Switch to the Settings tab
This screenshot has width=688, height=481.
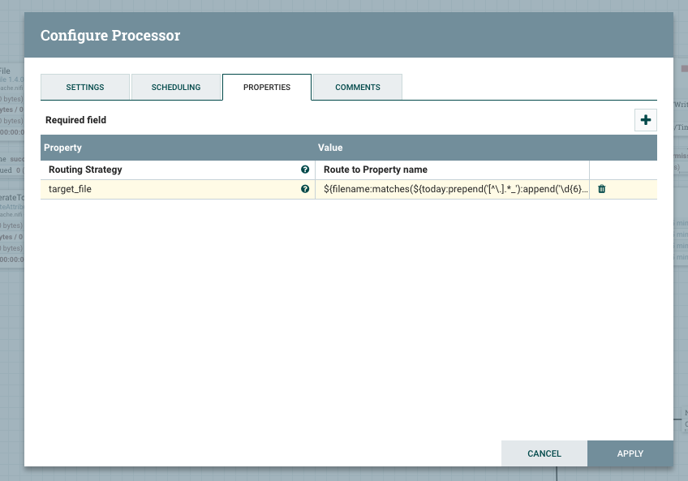(x=84, y=87)
